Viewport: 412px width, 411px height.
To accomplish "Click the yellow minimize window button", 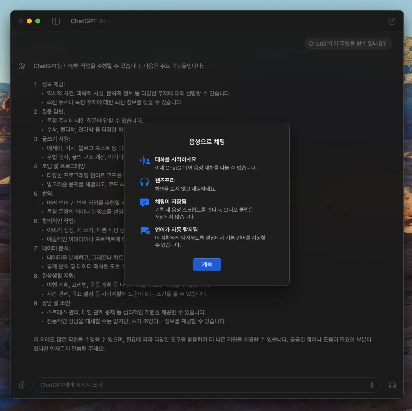I will (x=29, y=21).
